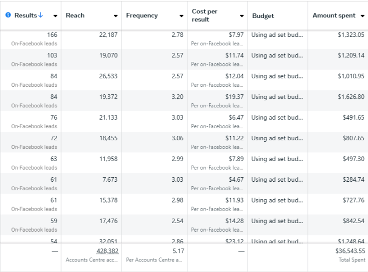Select the 7,673 reach cell

click(x=110, y=180)
